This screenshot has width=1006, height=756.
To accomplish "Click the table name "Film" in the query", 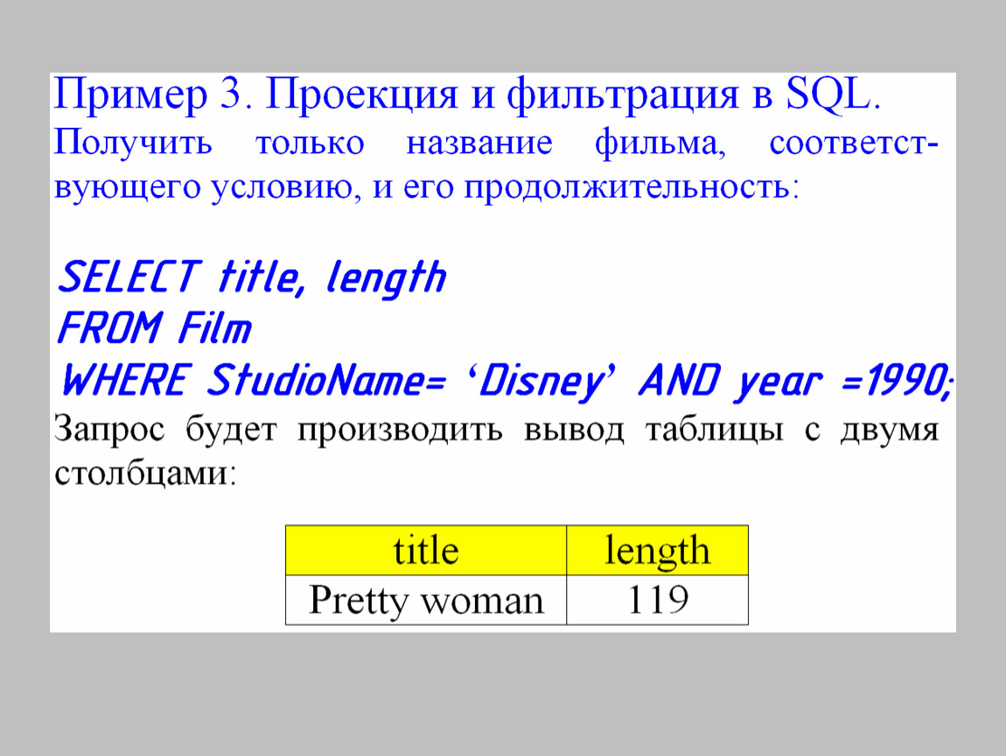I will (x=214, y=330).
